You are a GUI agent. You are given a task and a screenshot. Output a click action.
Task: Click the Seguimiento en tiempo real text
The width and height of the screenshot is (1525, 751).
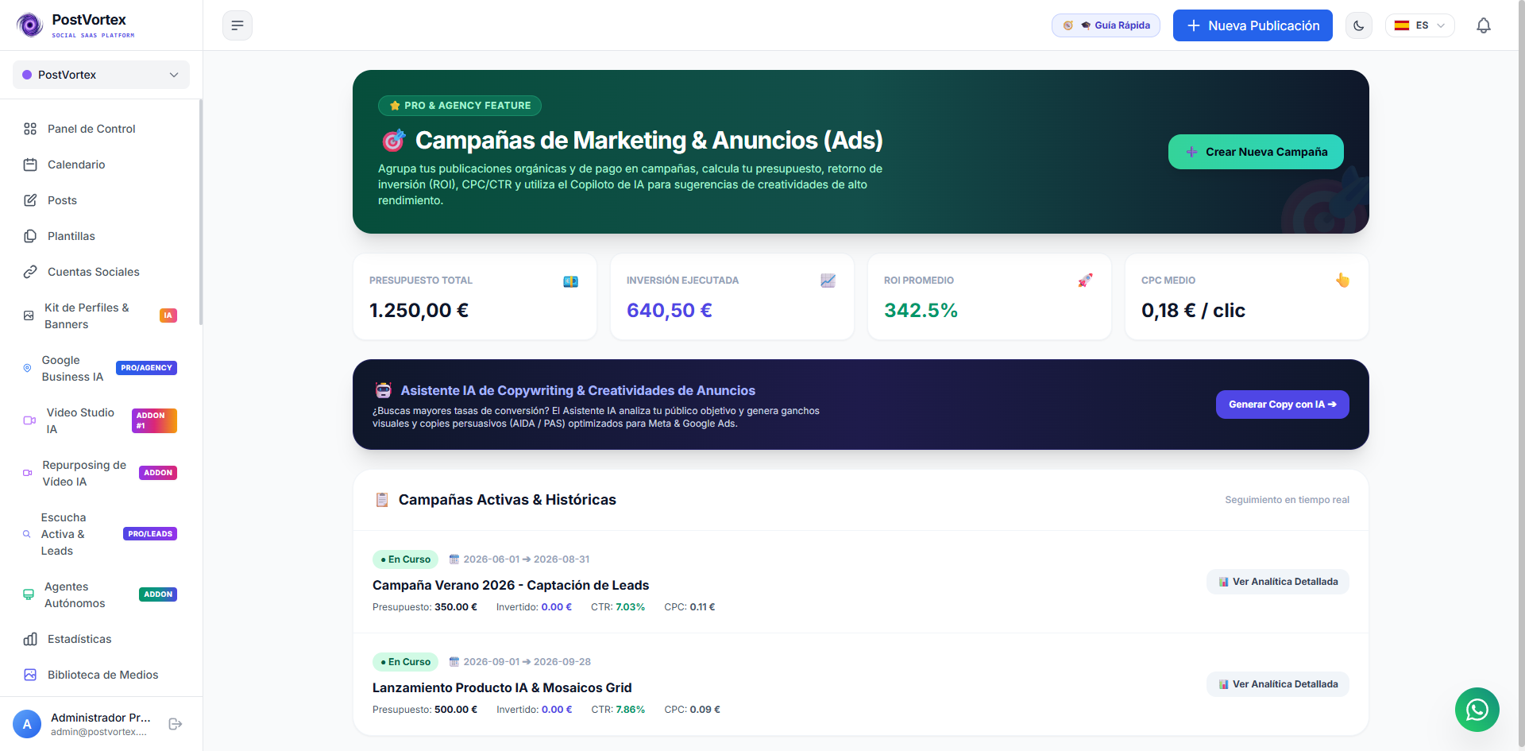(1287, 500)
